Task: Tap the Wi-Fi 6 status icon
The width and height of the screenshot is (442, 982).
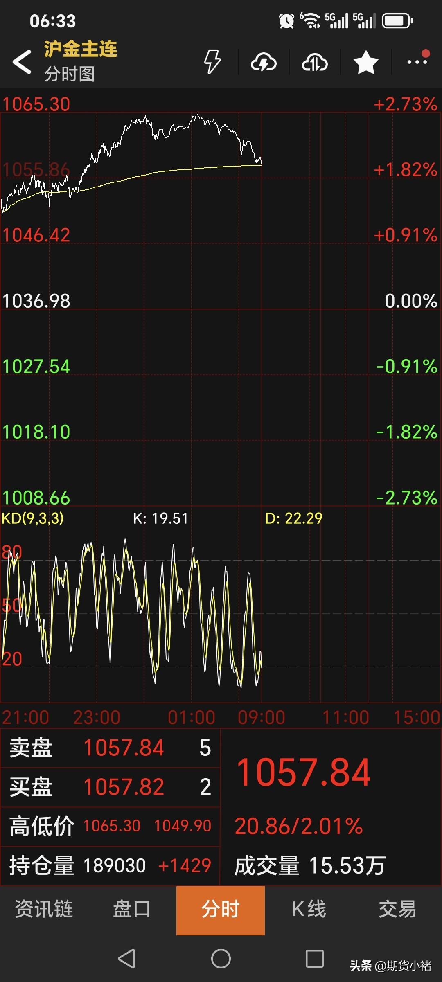Action: [x=310, y=20]
